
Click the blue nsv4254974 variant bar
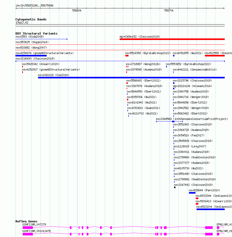pyautogui.click(x=31, y=56)
